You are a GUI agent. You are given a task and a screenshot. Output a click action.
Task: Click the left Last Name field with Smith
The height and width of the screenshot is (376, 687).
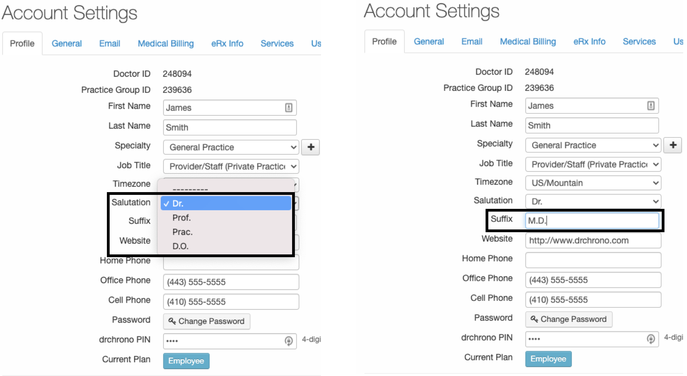(x=230, y=127)
